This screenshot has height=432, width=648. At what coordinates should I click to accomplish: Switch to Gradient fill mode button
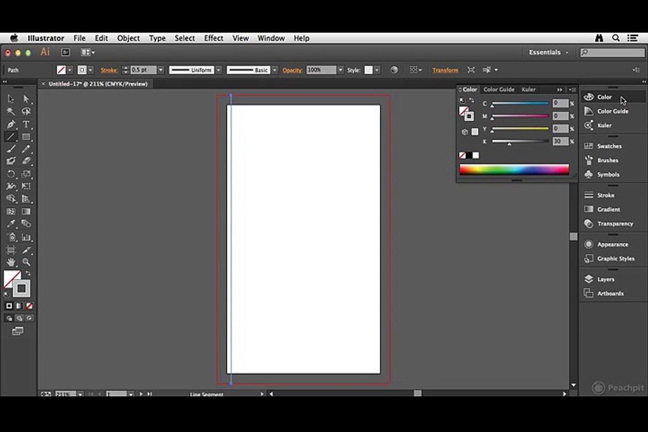click(19, 306)
